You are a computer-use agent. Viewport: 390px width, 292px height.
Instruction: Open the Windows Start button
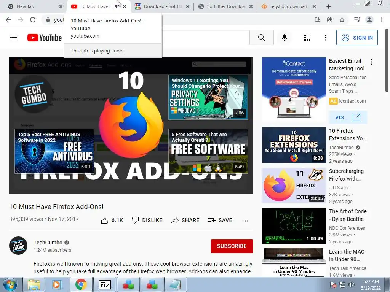(x=10, y=284)
